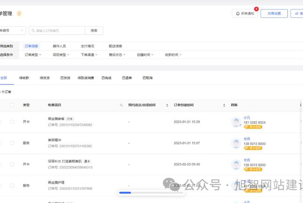Toggle the select-all checkbox in the table header
The width and height of the screenshot is (303, 203).
tap(12, 105)
